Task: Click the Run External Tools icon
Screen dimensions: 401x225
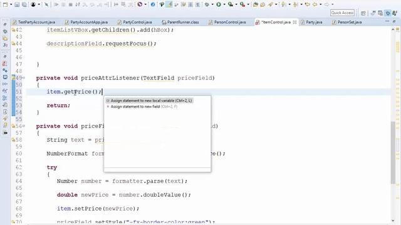Action: [242, 4]
